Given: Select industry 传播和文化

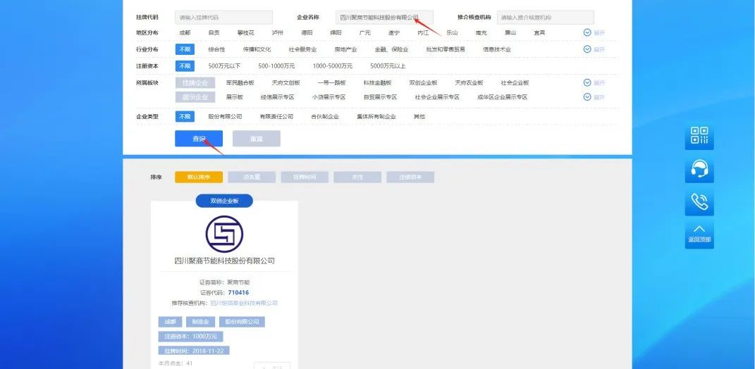Looking at the screenshot, I should 257,49.
